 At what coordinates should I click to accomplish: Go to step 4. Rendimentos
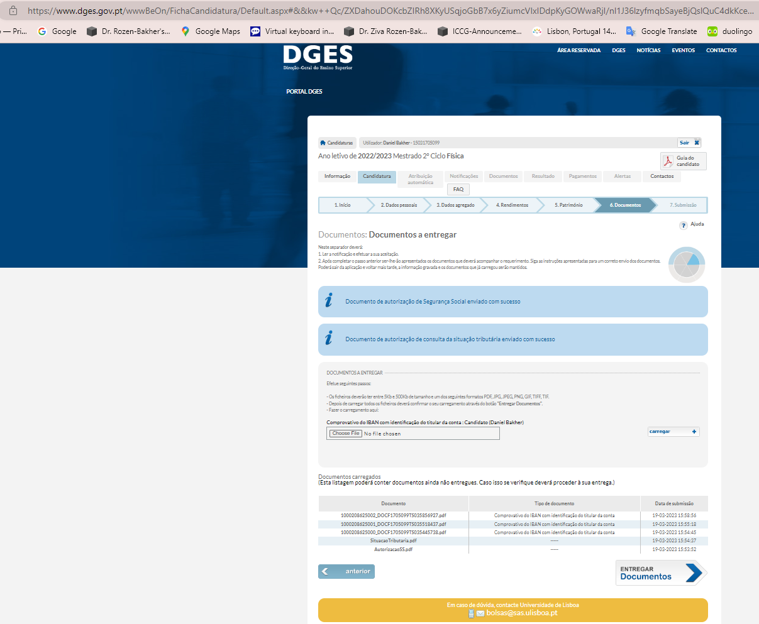click(512, 205)
